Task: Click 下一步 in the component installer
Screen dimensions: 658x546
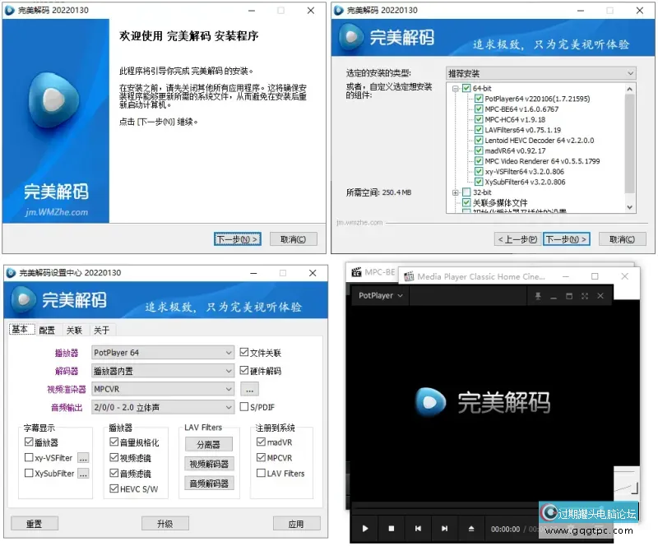Action: coord(567,239)
